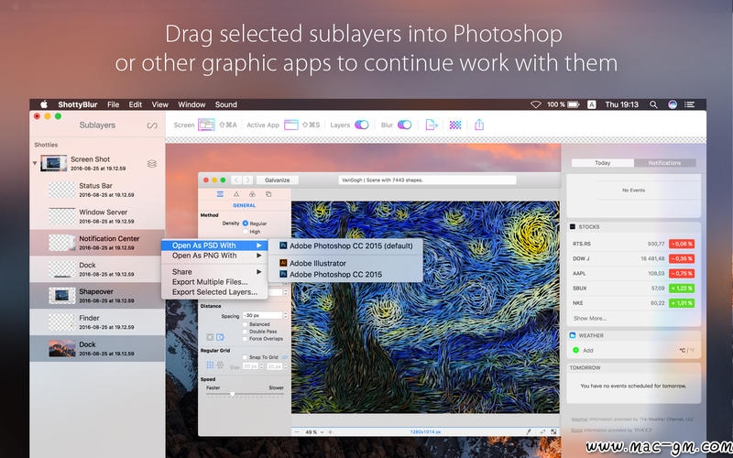Select the High density radio button
This screenshot has width=733, height=458.
245,232
